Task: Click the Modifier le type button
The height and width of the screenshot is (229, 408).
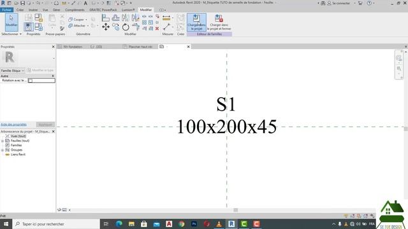Action: tap(40, 71)
